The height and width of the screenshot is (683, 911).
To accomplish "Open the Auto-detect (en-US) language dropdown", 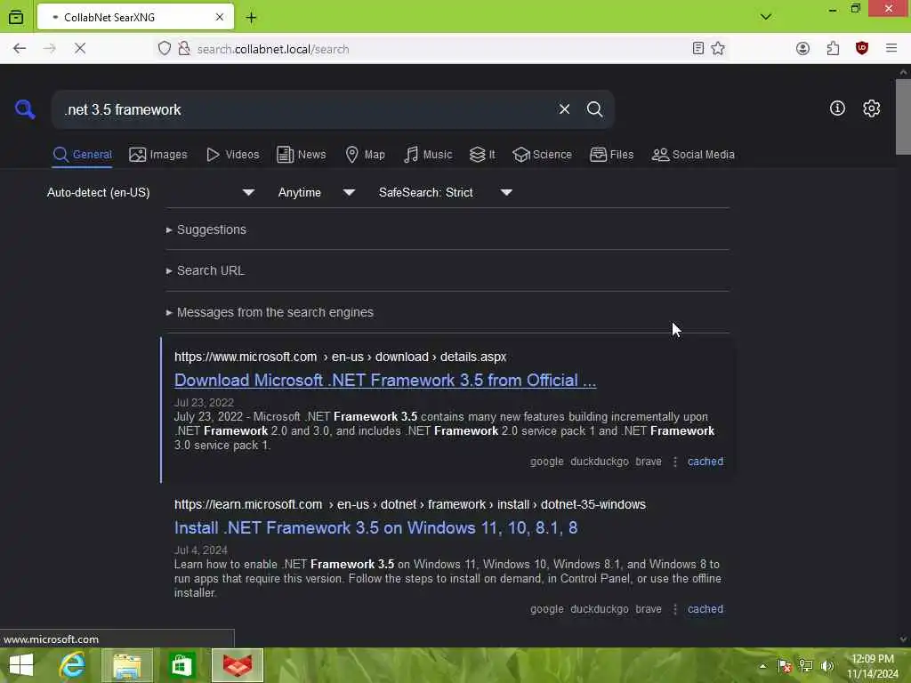I will [x=150, y=192].
